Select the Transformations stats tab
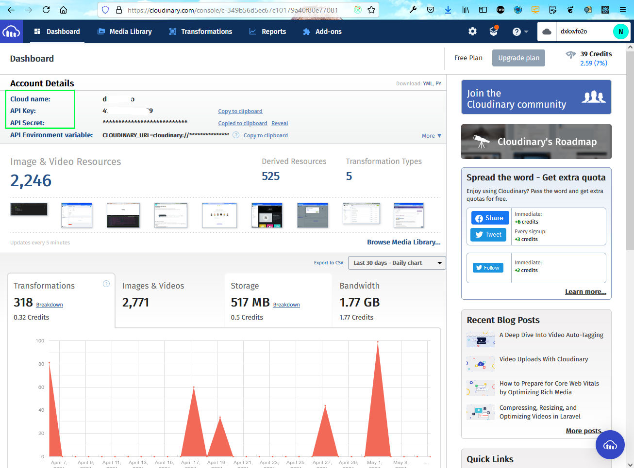This screenshot has height=468, width=634. coord(61,301)
